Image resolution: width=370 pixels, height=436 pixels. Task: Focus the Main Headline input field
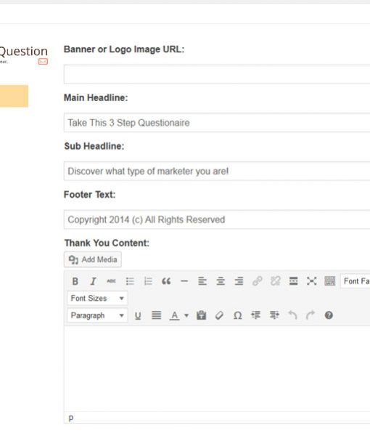pyautogui.click(x=217, y=123)
